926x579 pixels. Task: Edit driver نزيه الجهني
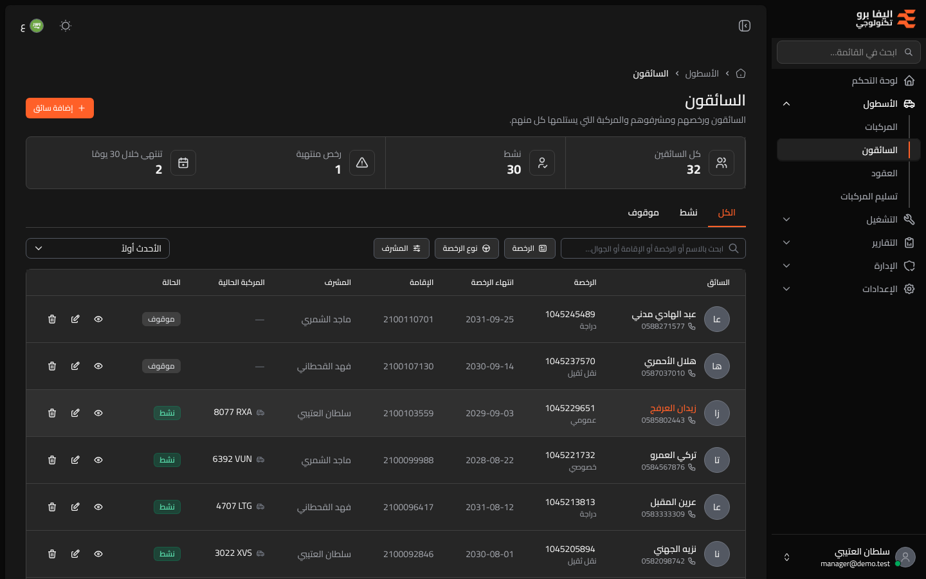[x=75, y=554]
